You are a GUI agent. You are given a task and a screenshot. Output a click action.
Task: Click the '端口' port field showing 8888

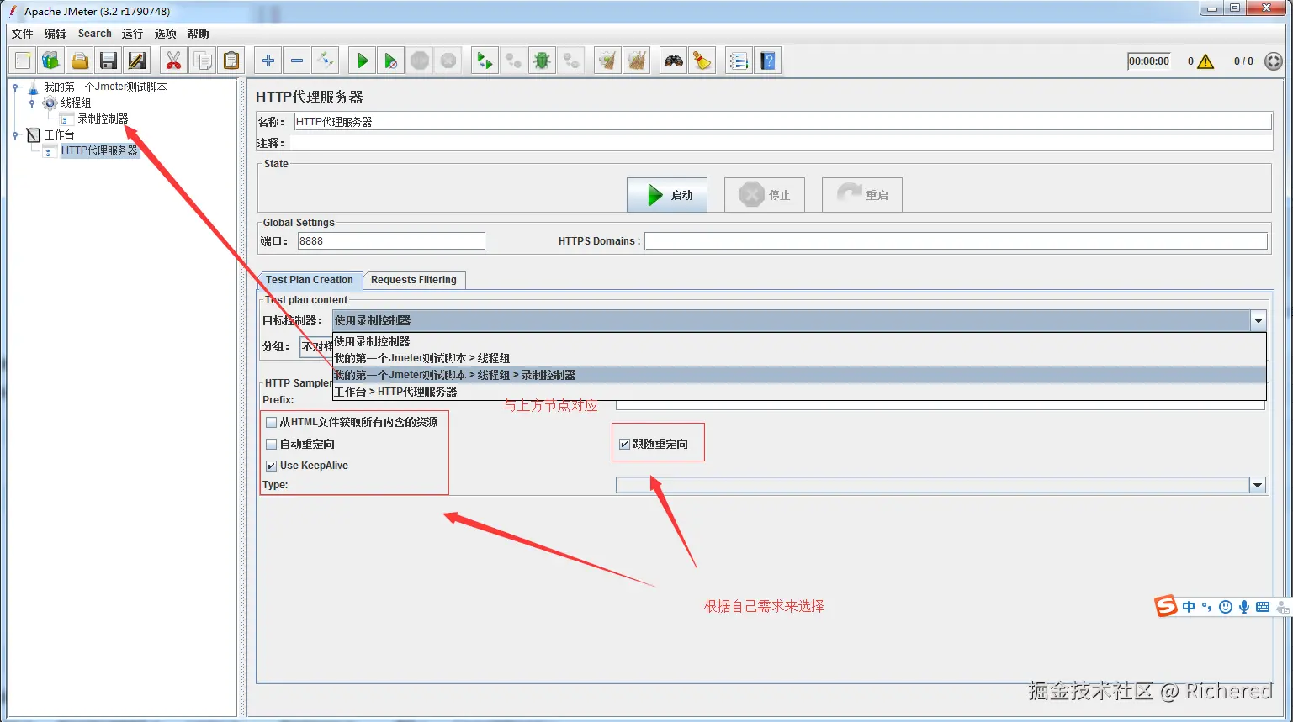(391, 241)
